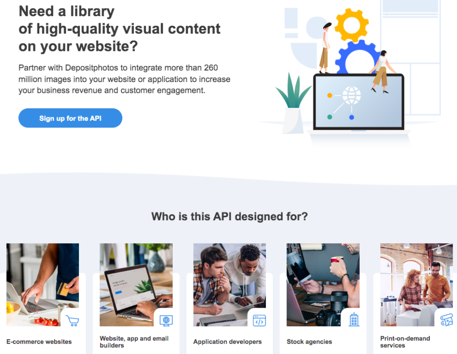Click the building icon on Stock agencies card
This screenshot has height=354, width=457.
[354, 320]
